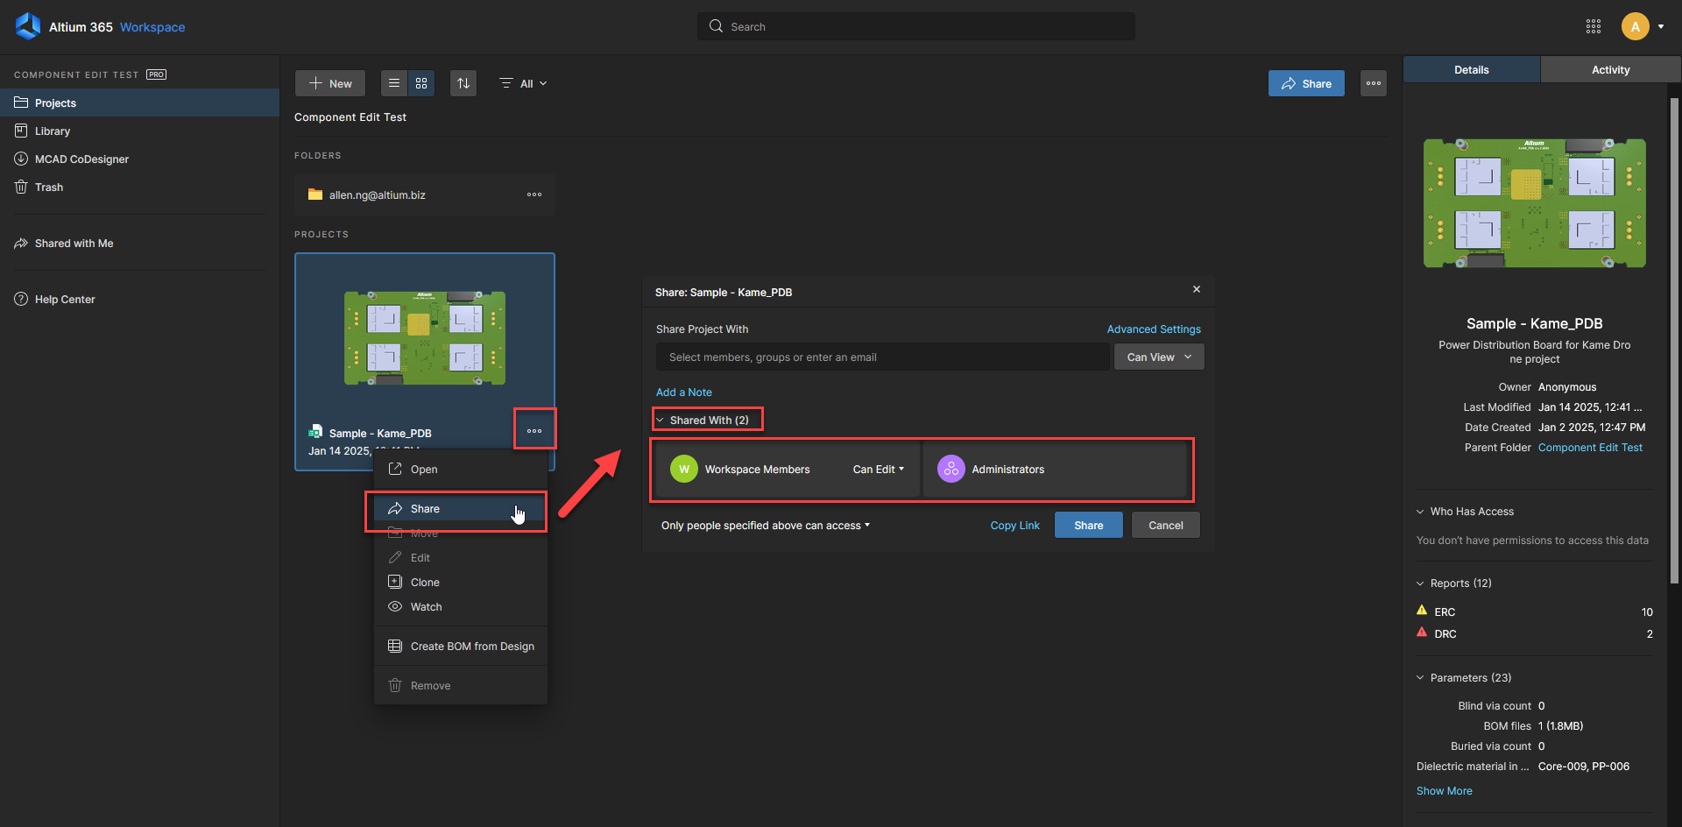Open the toolbar more options ellipsis
This screenshot has width=1682, height=827.
[x=1374, y=83]
